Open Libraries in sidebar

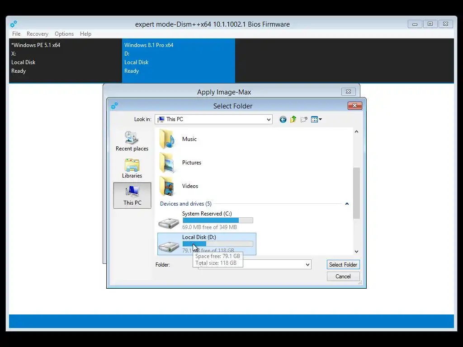tap(132, 169)
